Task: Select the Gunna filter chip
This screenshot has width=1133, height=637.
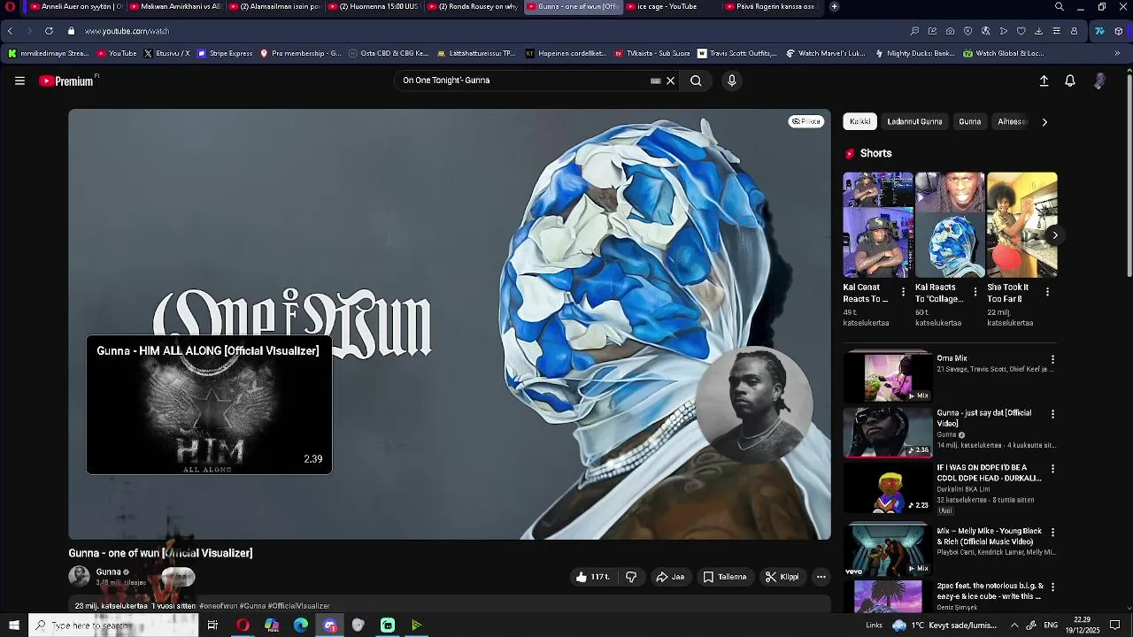Action: 970,122
